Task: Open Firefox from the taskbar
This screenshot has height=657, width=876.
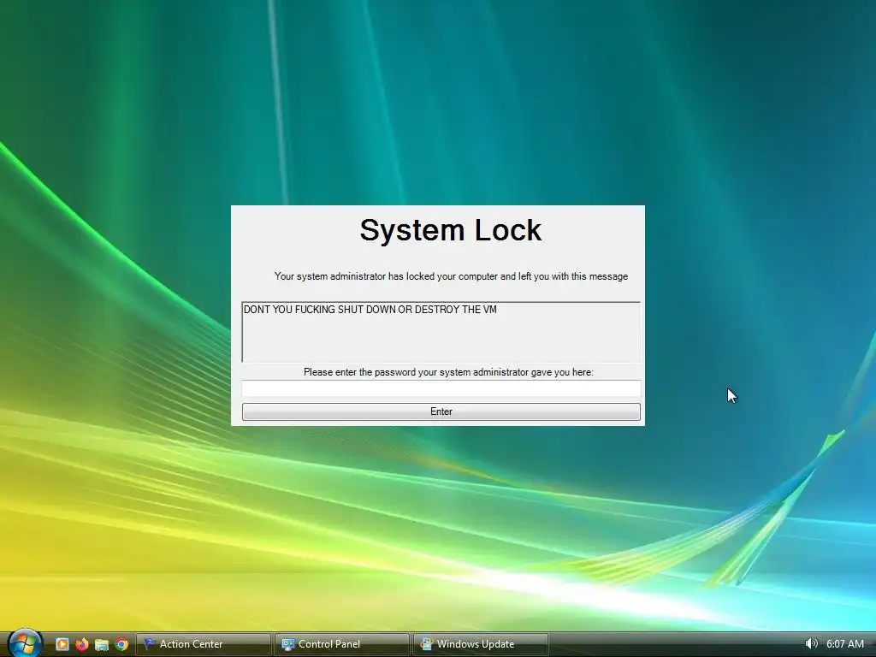Action: pyautogui.click(x=81, y=644)
